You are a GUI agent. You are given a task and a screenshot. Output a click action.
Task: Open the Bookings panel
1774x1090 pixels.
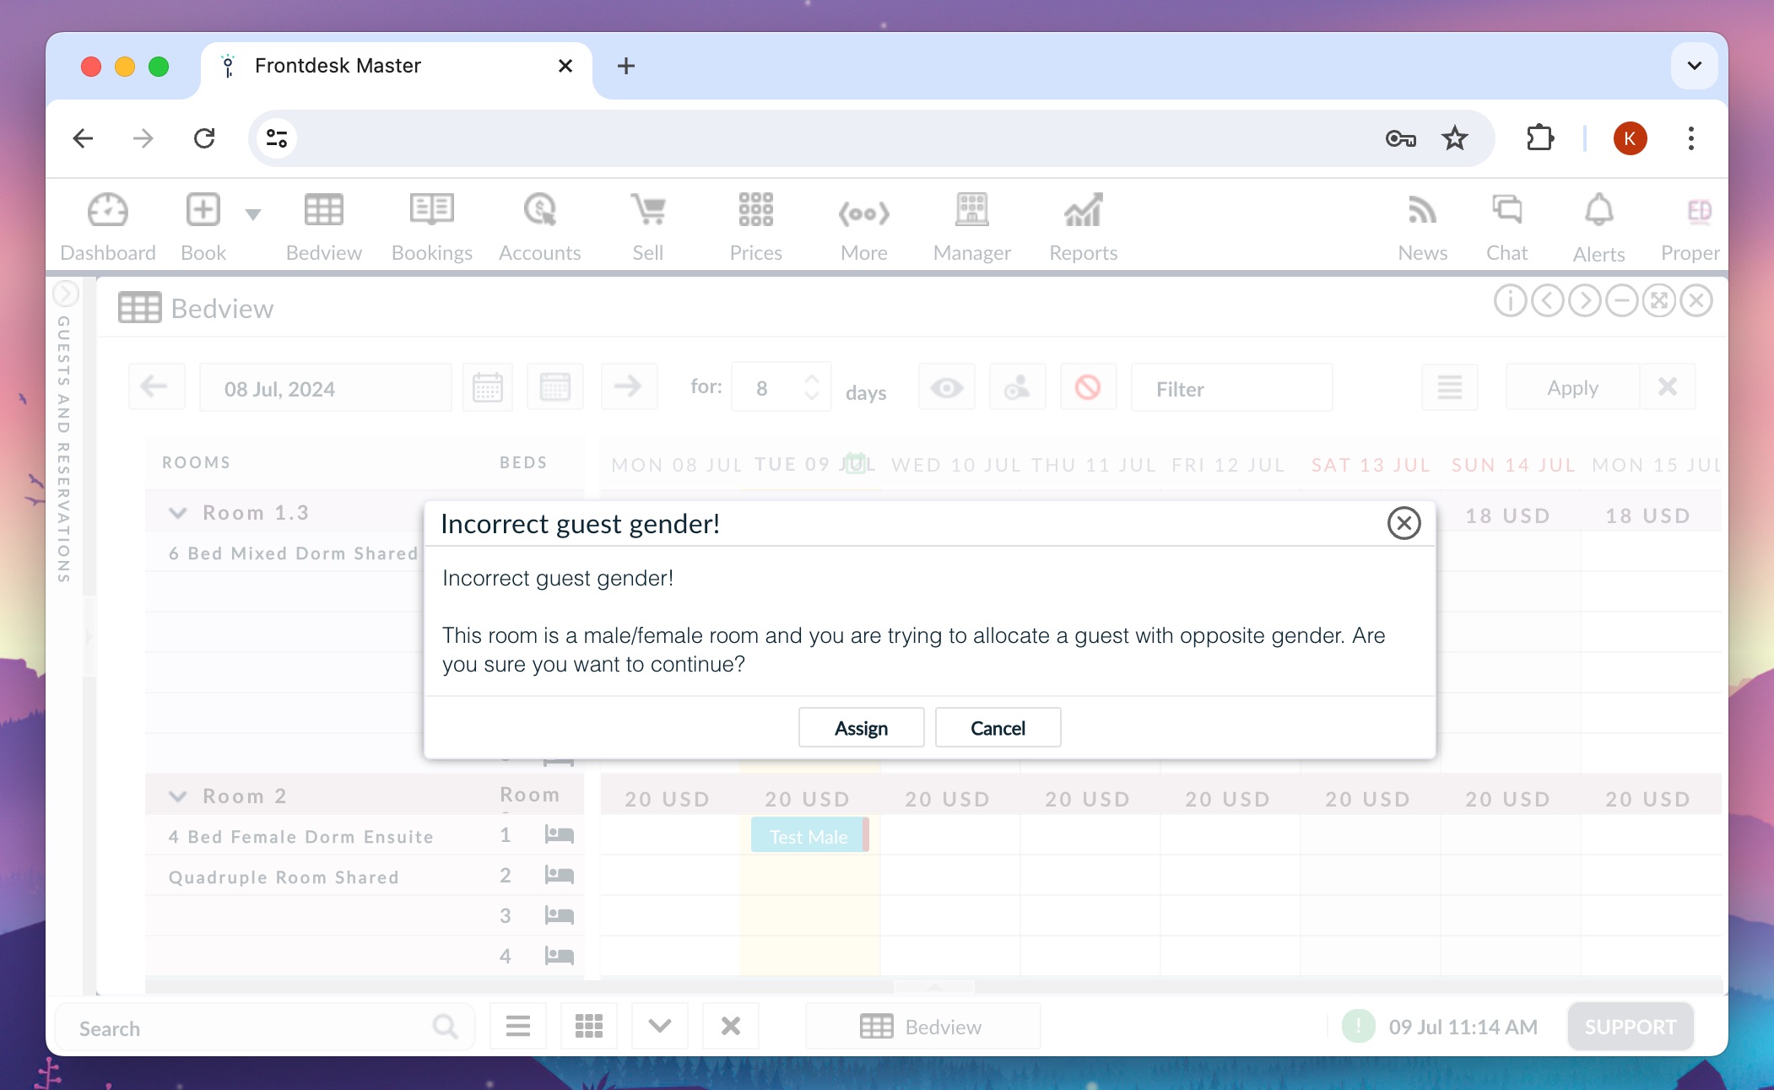pos(432,225)
